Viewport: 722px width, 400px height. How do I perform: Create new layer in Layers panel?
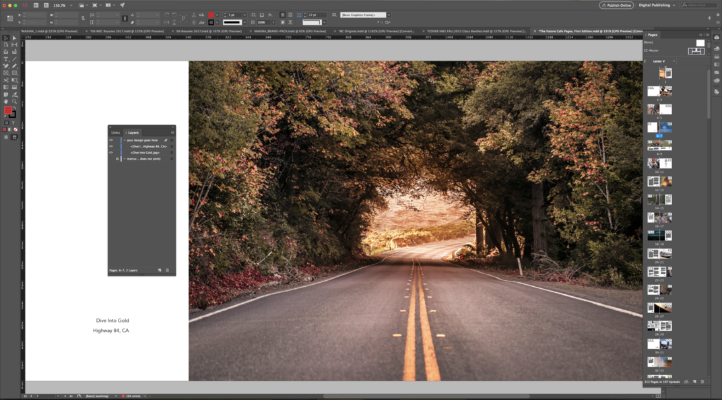[x=160, y=270]
